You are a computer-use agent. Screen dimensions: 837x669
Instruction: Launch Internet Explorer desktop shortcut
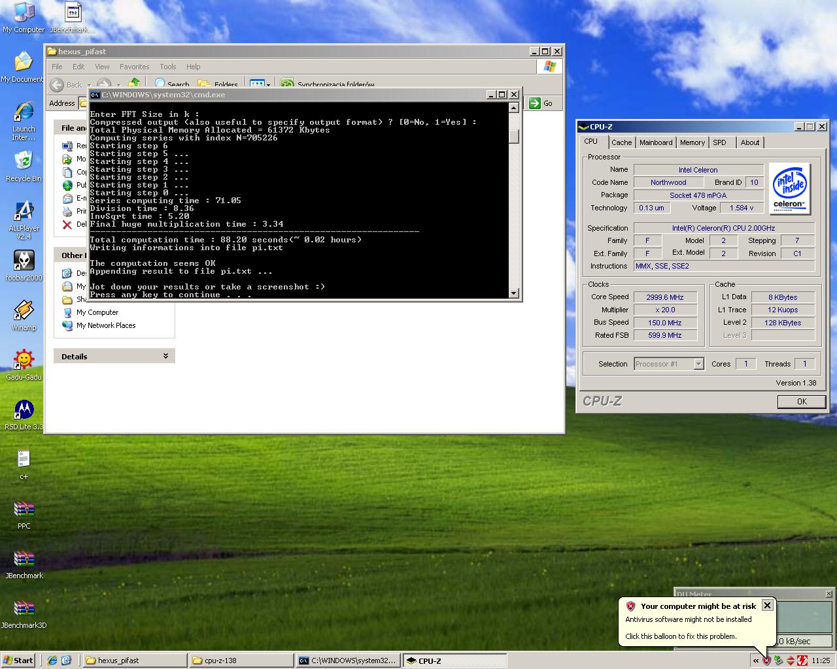[x=24, y=122]
